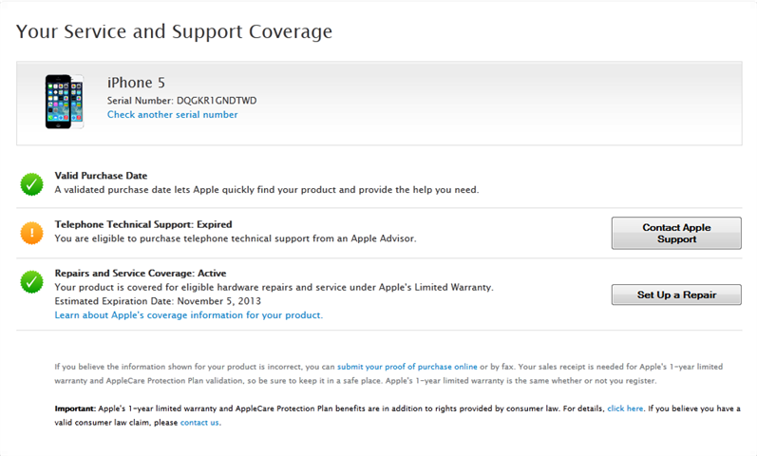Click the telephone support eligibility description text

[x=235, y=238]
